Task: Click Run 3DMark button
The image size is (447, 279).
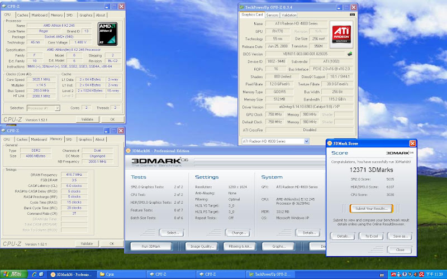Action: click(x=151, y=246)
